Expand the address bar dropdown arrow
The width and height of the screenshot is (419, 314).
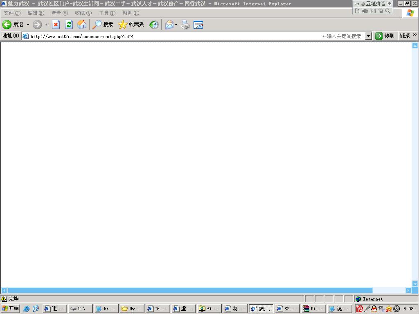pyautogui.click(x=368, y=36)
